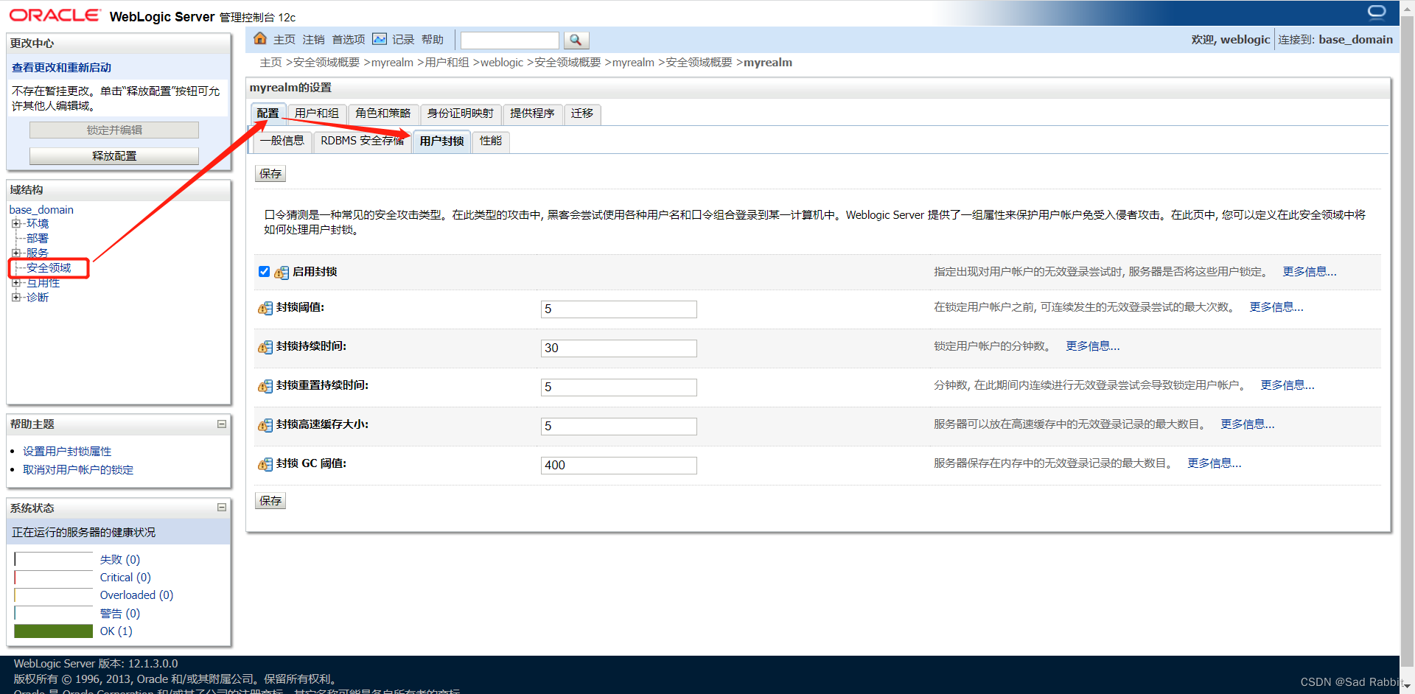Click the icon beside 封锁高速缓存大小 label
The height and width of the screenshot is (694, 1415).
tap(265, 425)
